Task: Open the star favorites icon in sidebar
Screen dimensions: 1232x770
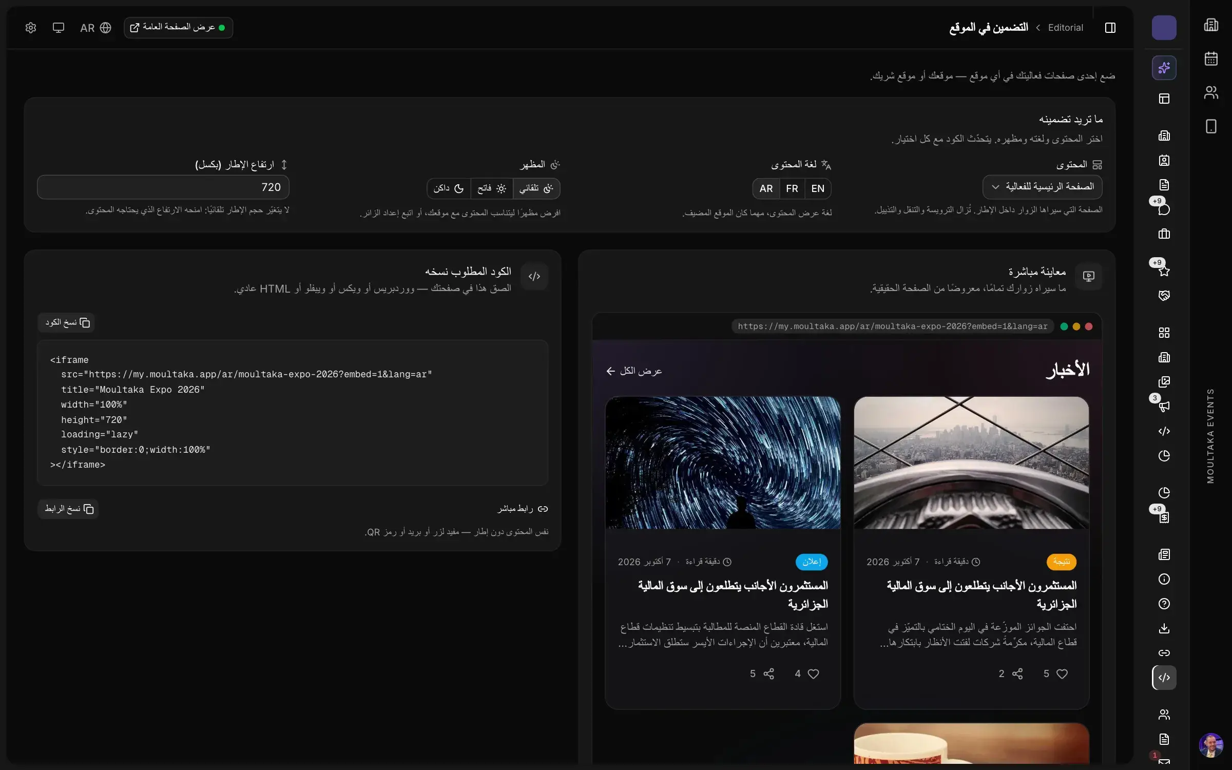Action: tap(1164, 271)
